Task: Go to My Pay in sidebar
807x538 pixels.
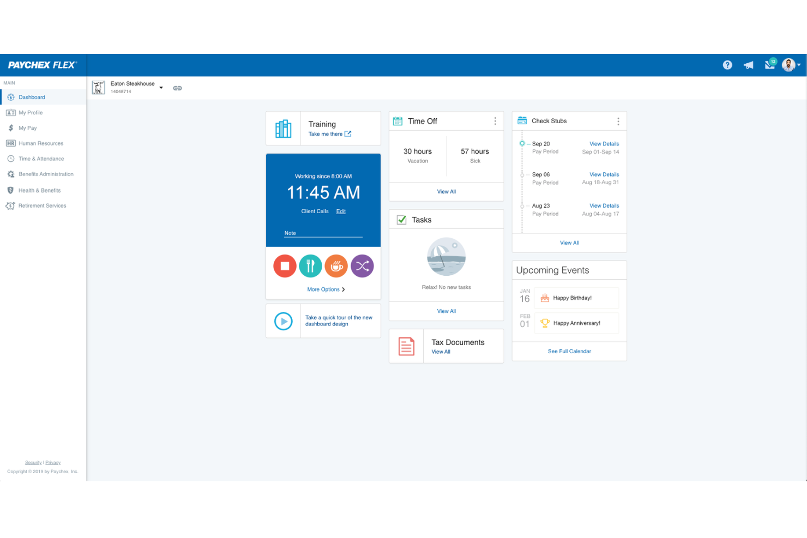Action: click(28, 128)
